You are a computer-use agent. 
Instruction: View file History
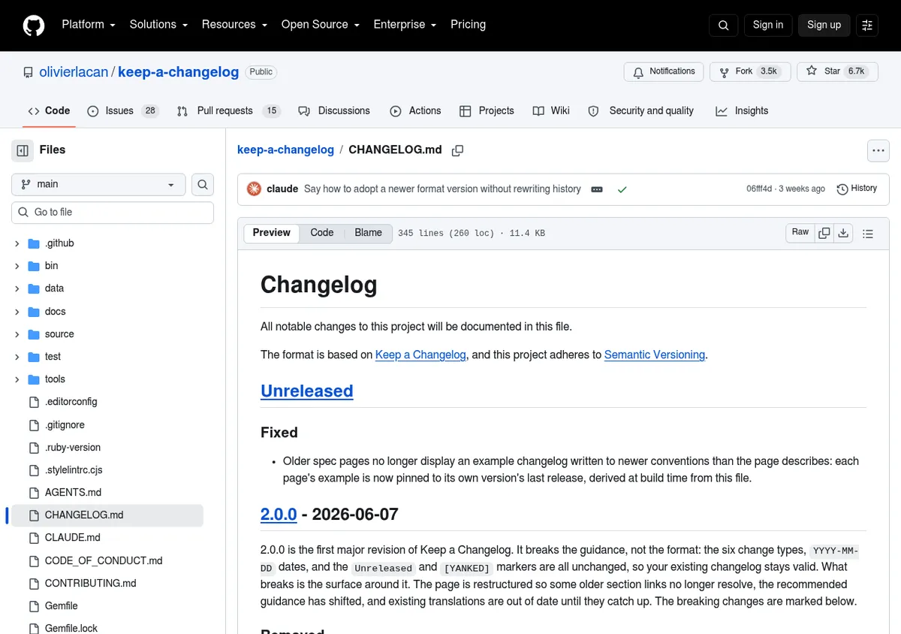[x=857, y=189]
